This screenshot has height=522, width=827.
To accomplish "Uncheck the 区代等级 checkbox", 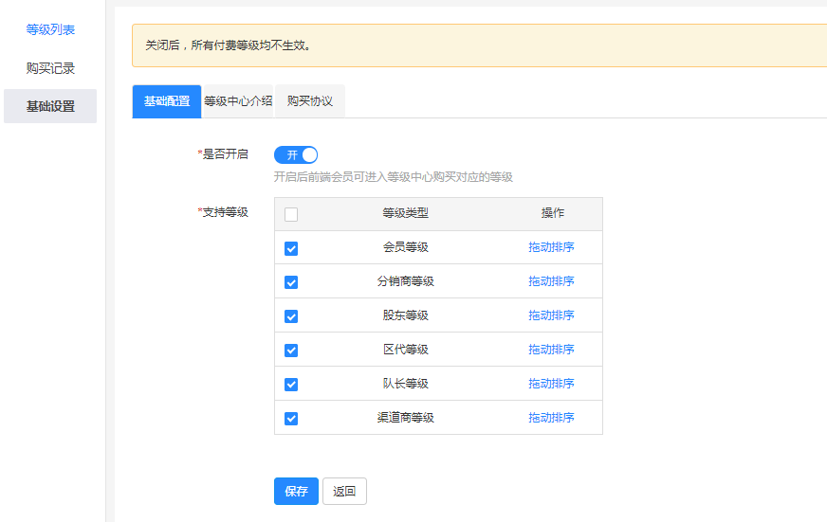I will click(x=291, y=351).
